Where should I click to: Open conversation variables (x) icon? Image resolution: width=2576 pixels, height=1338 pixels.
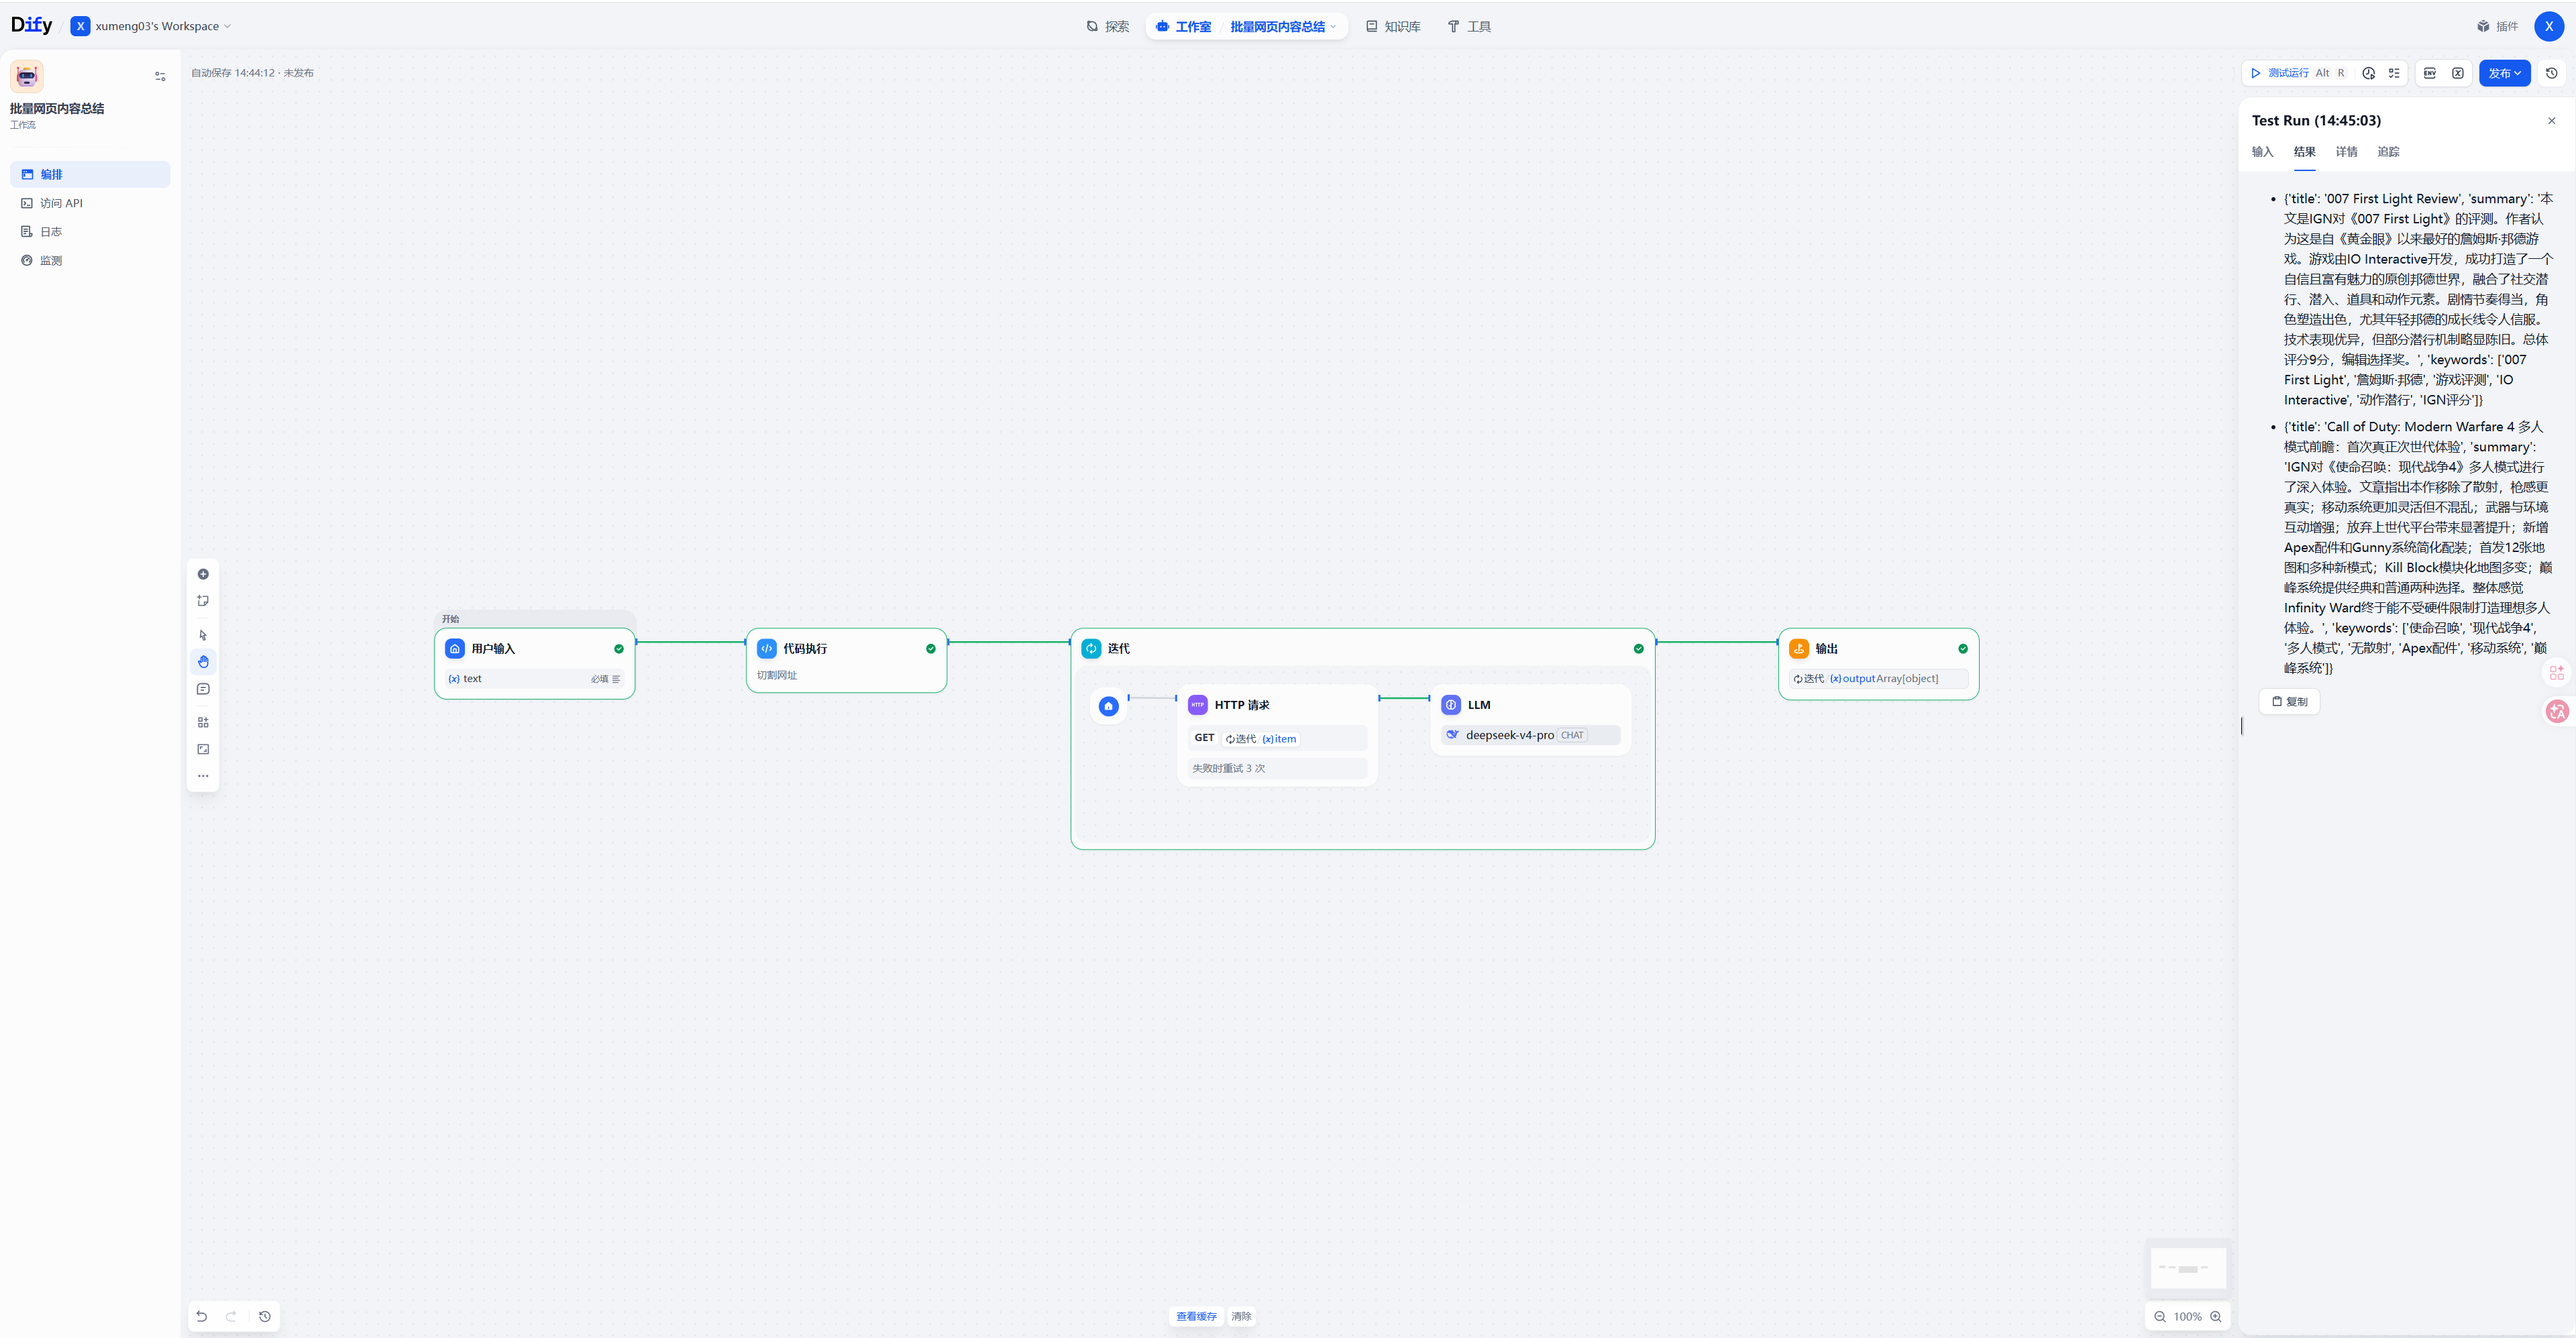coord(2458,73)
